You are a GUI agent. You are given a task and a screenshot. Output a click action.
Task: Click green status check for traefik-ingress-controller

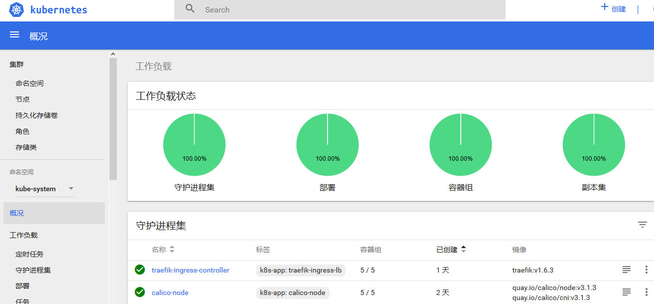tap(140, 270)
